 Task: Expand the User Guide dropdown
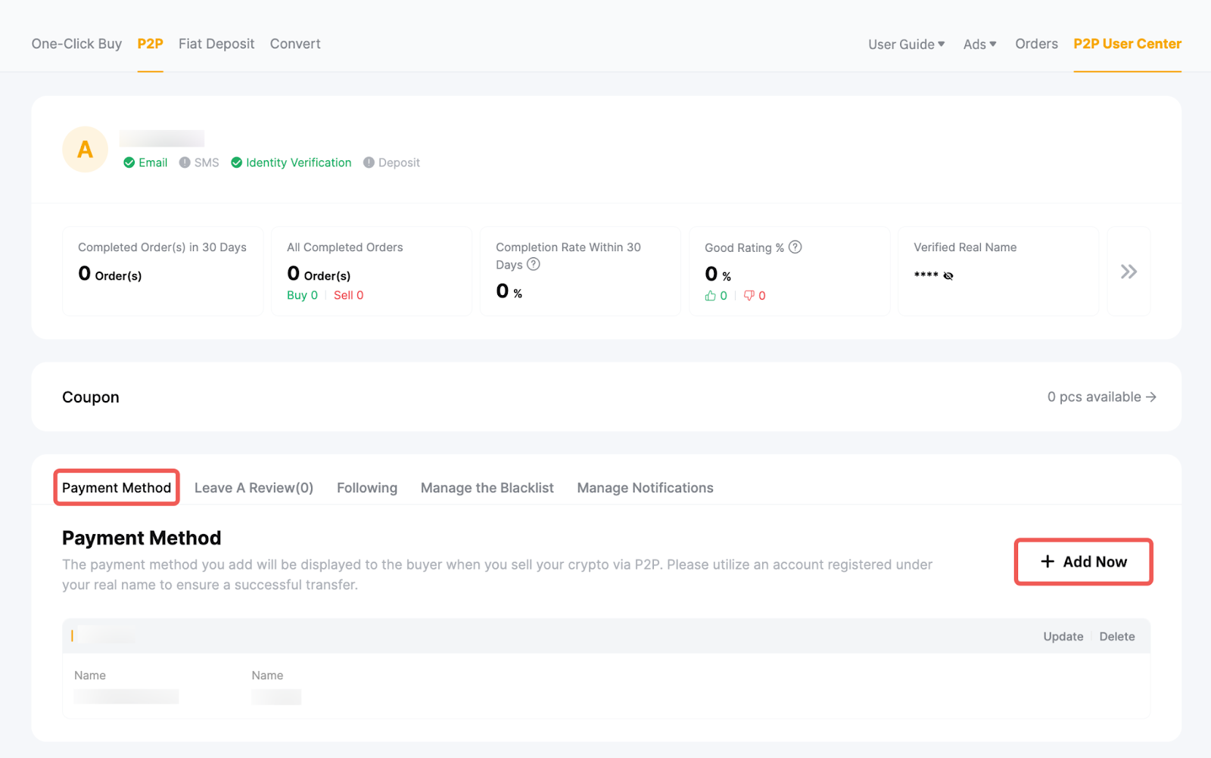[906, 45]
